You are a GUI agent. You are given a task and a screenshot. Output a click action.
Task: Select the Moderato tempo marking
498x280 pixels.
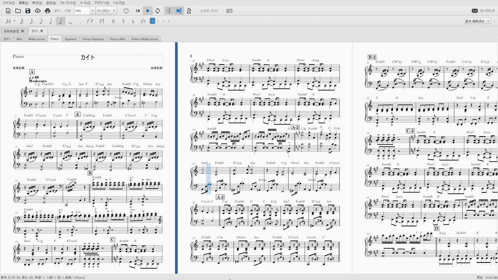(38, 81)
